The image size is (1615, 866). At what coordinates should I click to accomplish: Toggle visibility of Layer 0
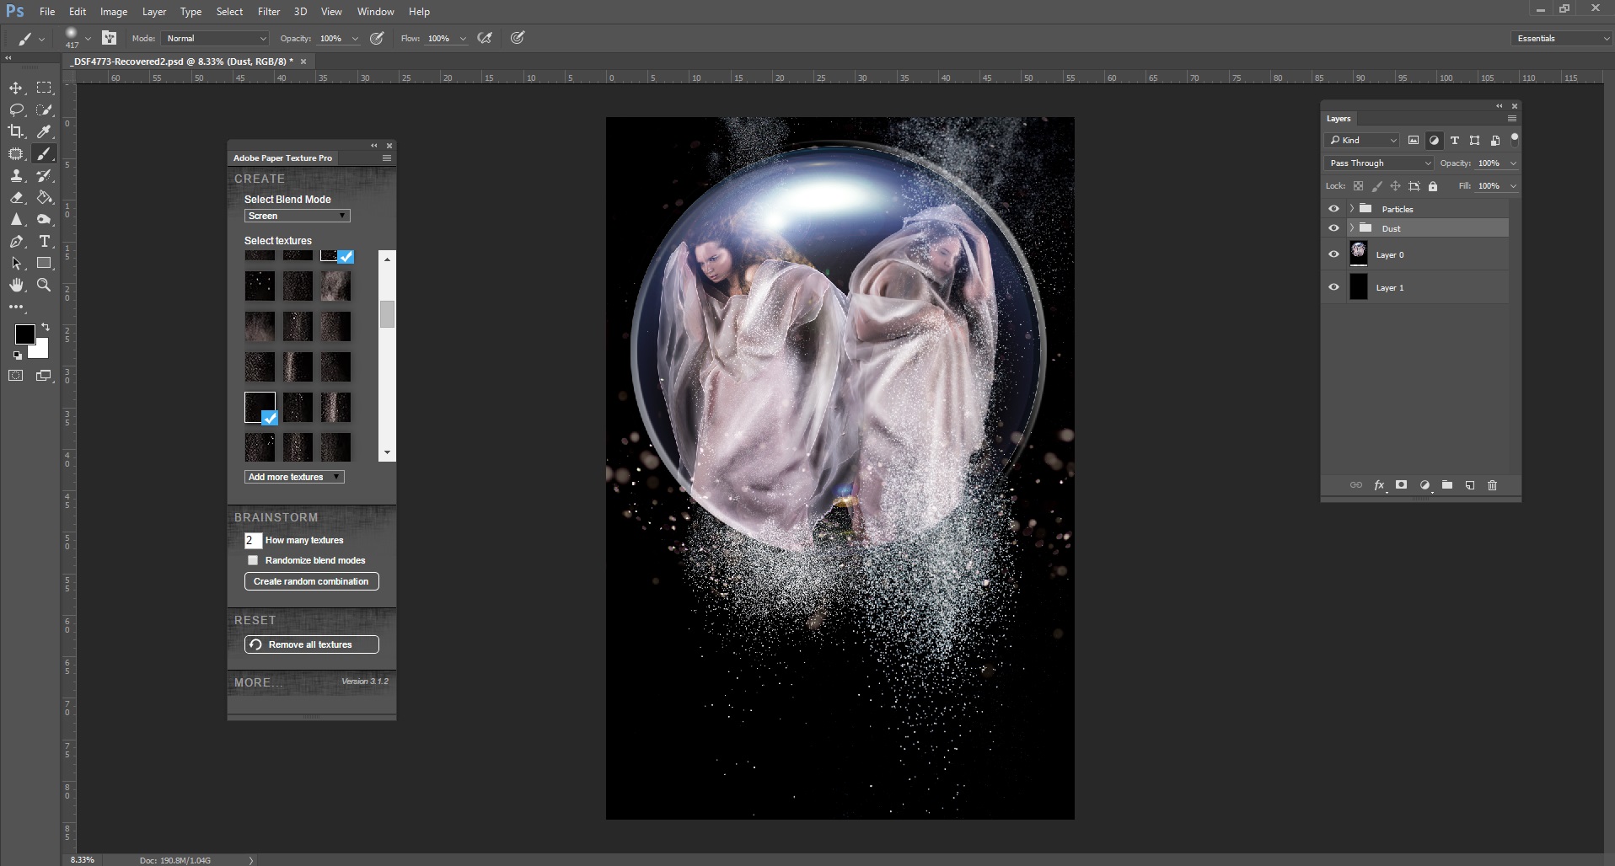point(1334,254)
